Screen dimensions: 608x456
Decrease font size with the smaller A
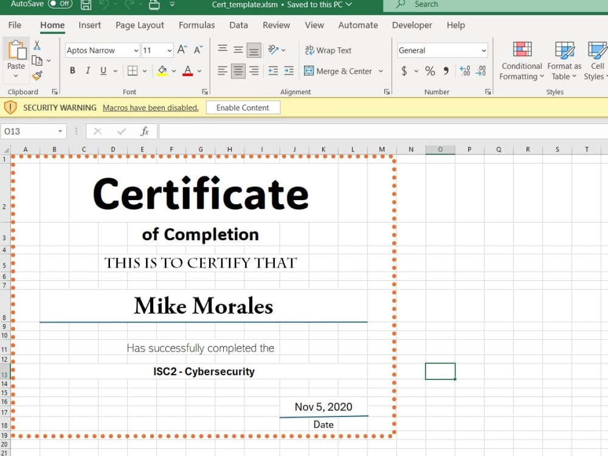pos(198,50)
